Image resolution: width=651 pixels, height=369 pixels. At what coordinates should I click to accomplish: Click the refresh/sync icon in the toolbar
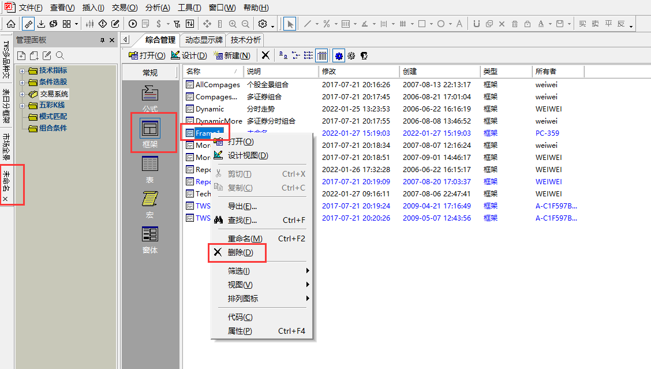[x=54, y=24]
